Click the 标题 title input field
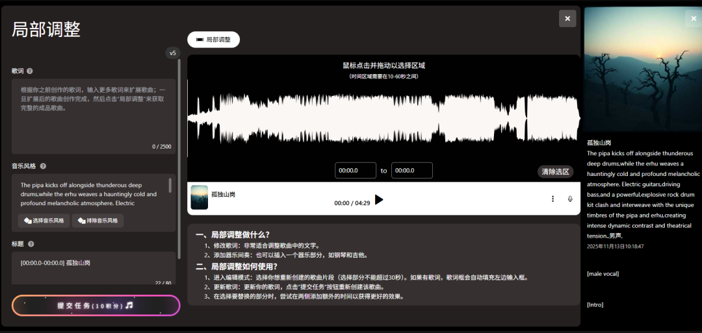This screenshot has width=702, height=333. click(x=94, y=267)
